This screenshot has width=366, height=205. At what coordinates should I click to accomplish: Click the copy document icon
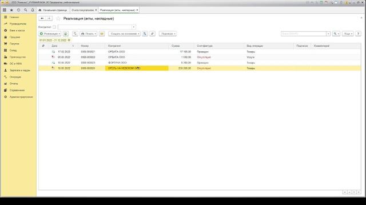click(x=66, y=34)
